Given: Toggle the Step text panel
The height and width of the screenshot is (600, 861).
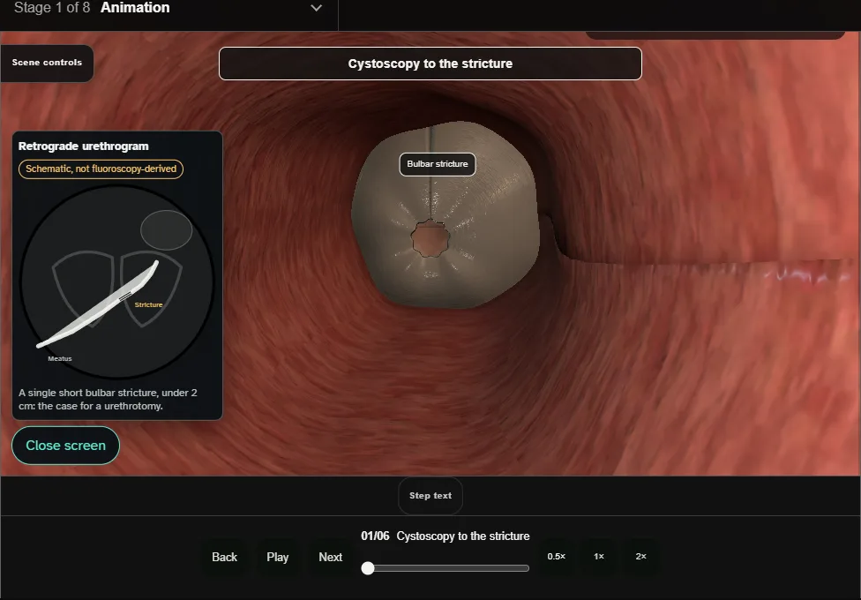Looking at the screenshot, I should [x=430, y=496].
